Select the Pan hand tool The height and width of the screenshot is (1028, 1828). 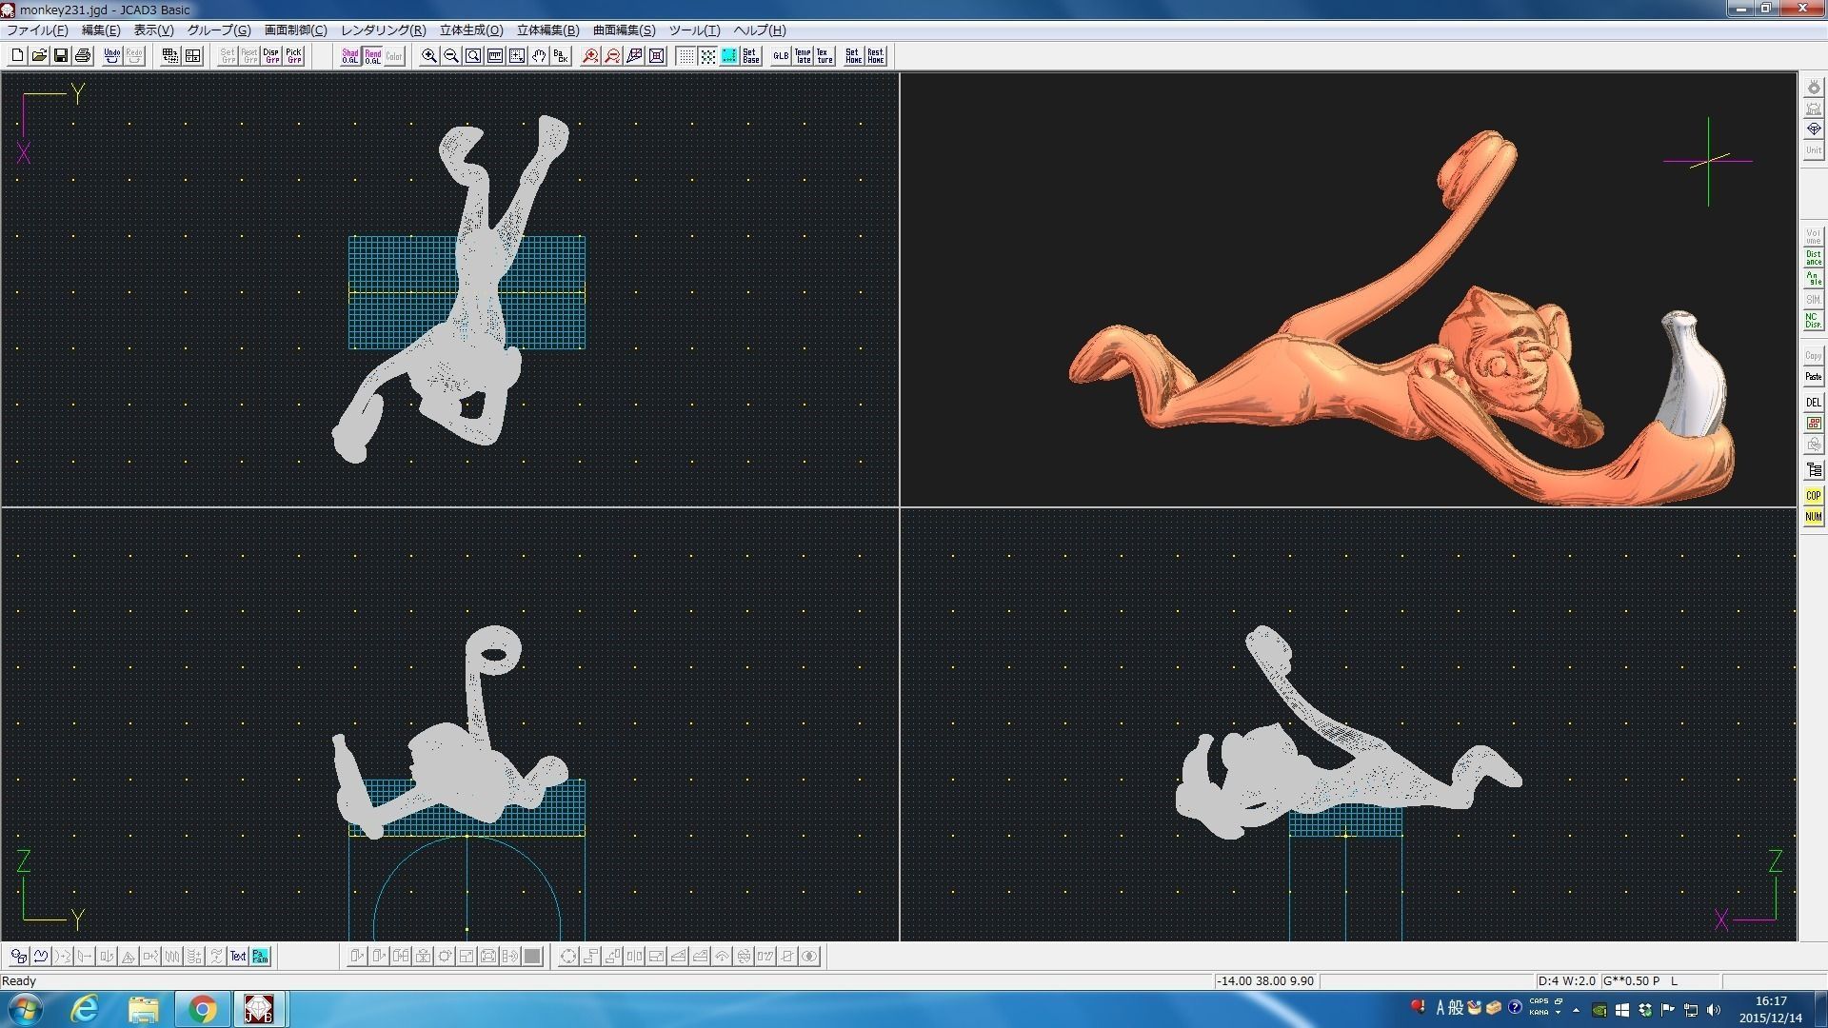coord(539,56)
